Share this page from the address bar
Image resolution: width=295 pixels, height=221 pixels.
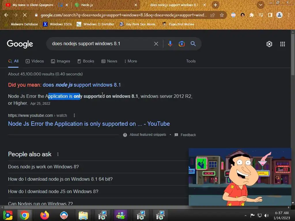click(x=213, y=15)
